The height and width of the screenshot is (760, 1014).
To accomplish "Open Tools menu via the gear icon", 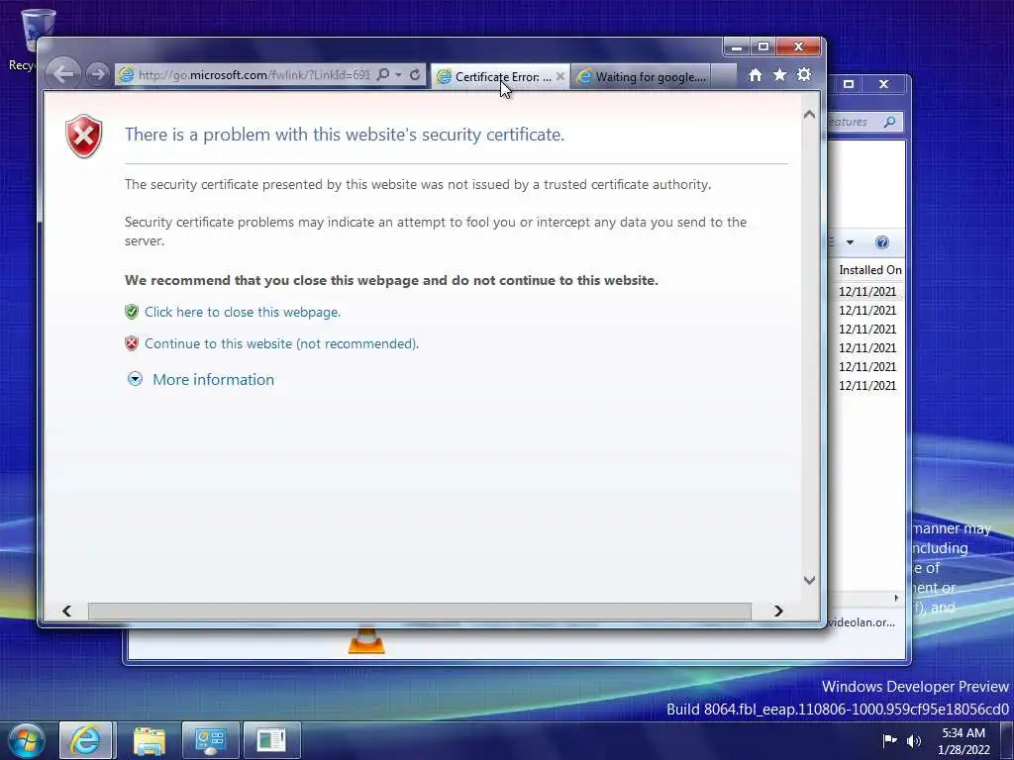I will pos(804,75).
